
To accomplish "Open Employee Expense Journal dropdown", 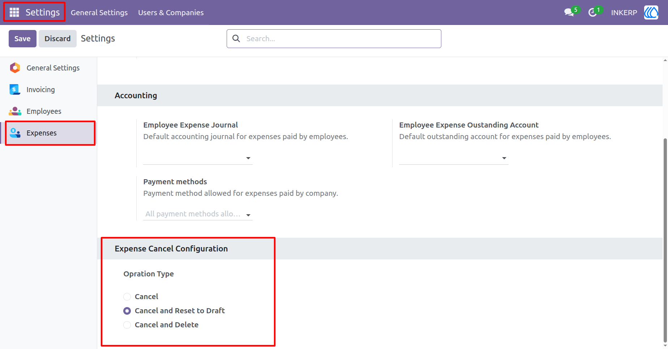I will point(198,158).
